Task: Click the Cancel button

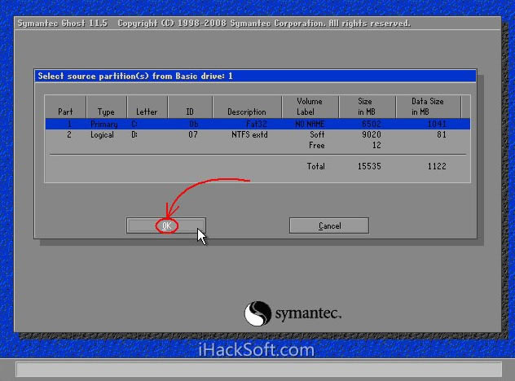Action: (329, 226)
